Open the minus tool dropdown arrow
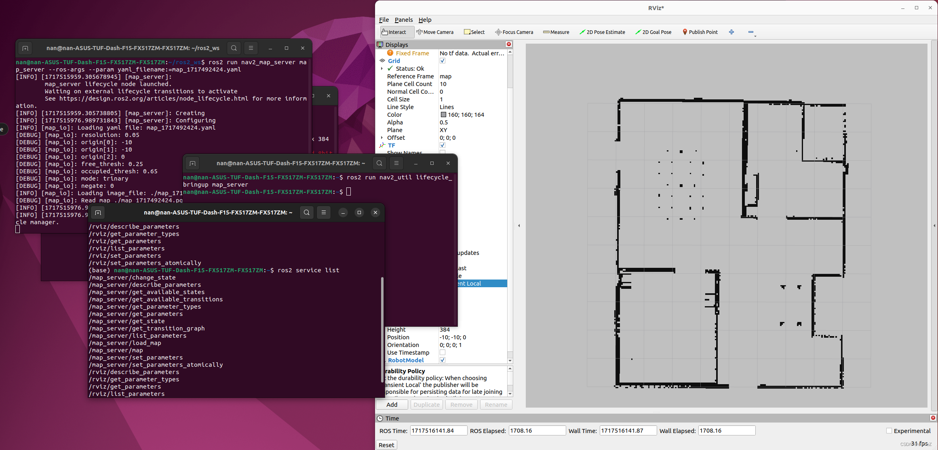The width and height of the screenshot is (938, 450). (755, 36)
